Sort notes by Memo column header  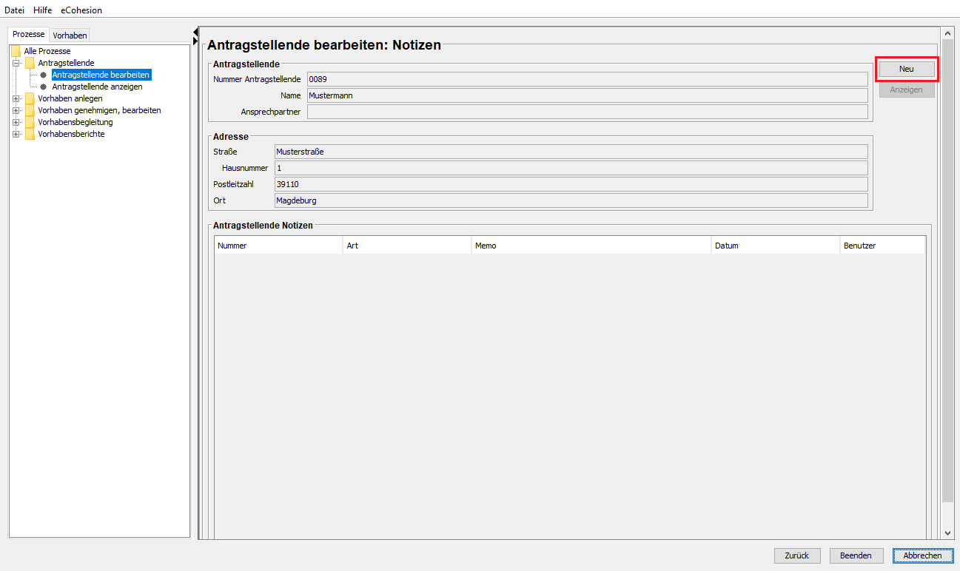pos(591,246)
